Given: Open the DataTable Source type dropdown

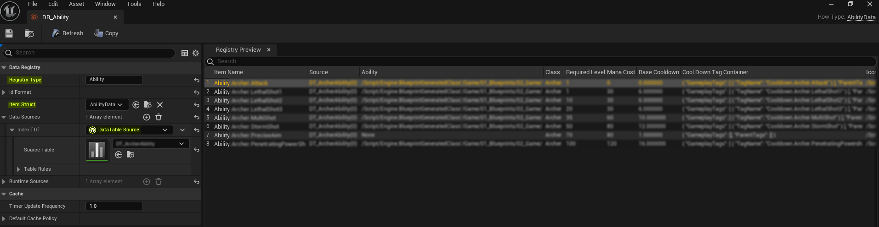Looking at the screenshot, I should coord(129,130).
